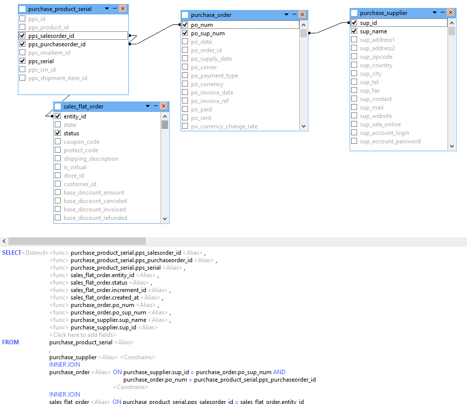The height and width of the screenshot is (404, 467).
Task: Click scroll up arrow in purchase_order list
Action: pos(303,25)
